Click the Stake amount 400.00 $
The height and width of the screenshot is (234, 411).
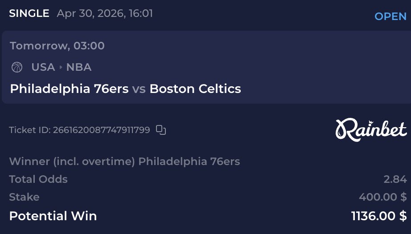click(382, 197)
